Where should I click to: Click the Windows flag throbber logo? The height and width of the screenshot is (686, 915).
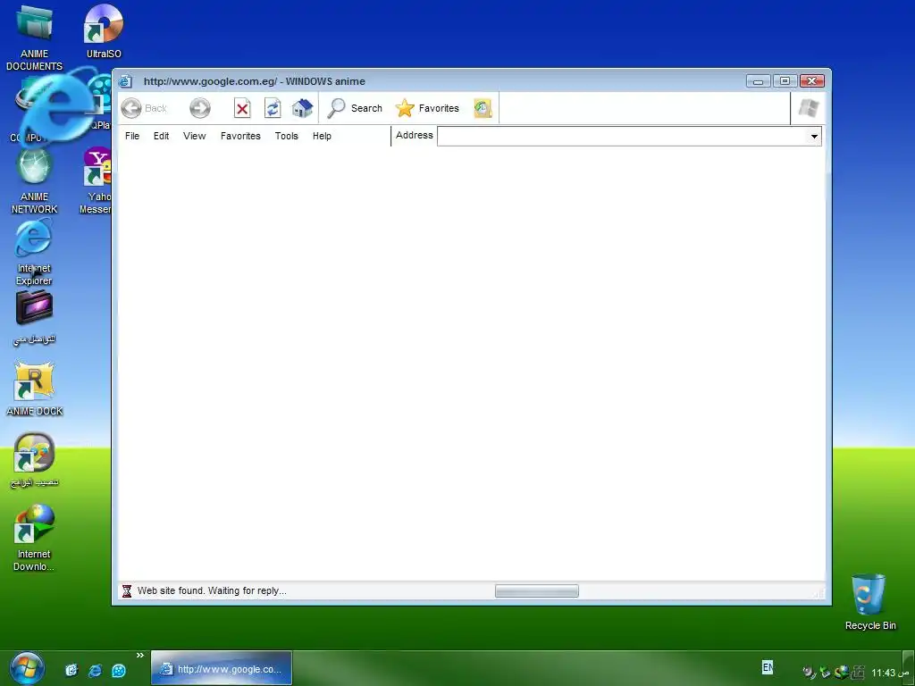[808, 108]
